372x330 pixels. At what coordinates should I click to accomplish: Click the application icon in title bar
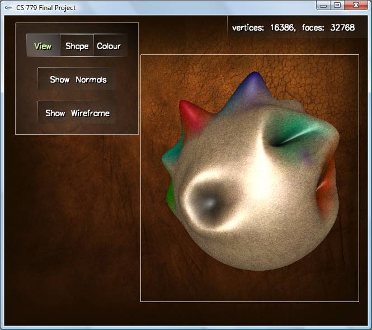[8, 7]
